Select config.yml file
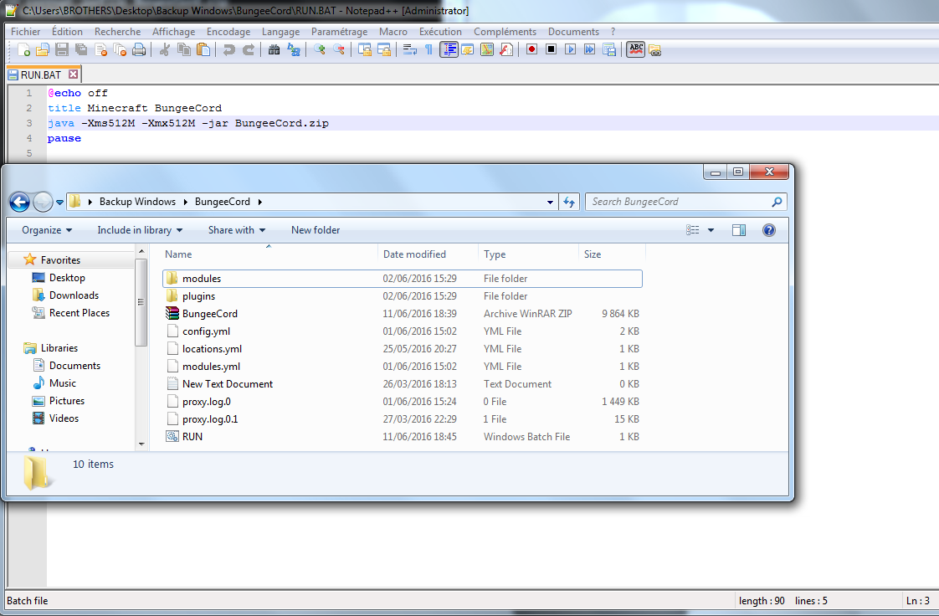 402,331
